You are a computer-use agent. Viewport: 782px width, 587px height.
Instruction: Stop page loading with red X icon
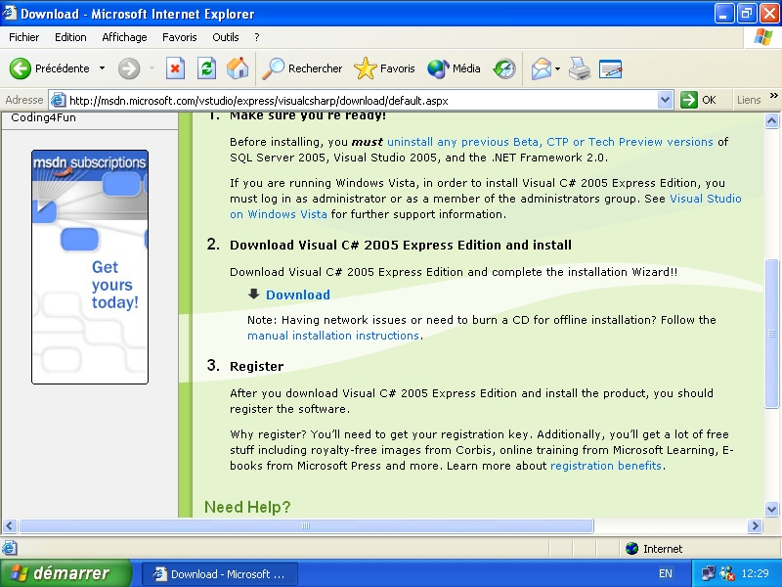click(175, 68)
